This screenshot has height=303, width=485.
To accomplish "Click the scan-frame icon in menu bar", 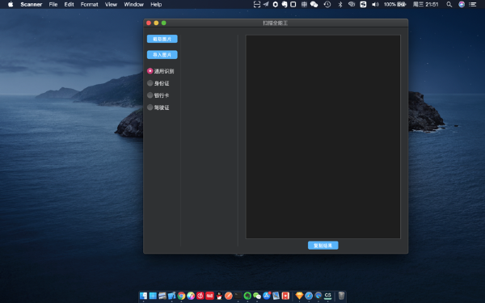I will click(x=257, y=4).
